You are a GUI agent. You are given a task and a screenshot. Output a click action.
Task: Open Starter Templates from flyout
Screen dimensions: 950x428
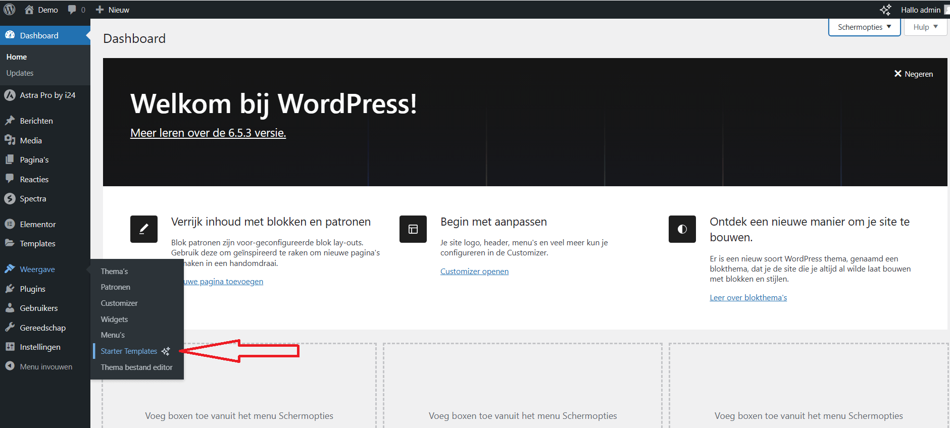129,351
